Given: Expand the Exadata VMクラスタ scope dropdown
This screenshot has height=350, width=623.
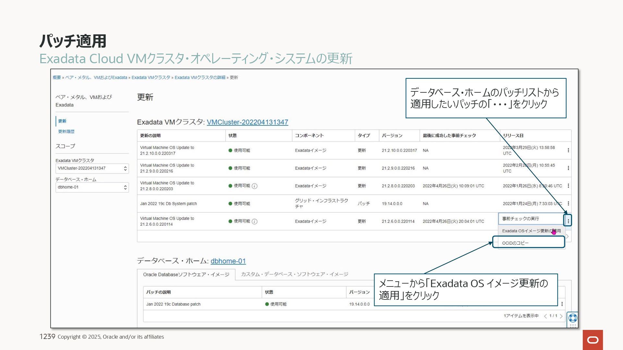Looking at the screenshot, I should (92, 169).
